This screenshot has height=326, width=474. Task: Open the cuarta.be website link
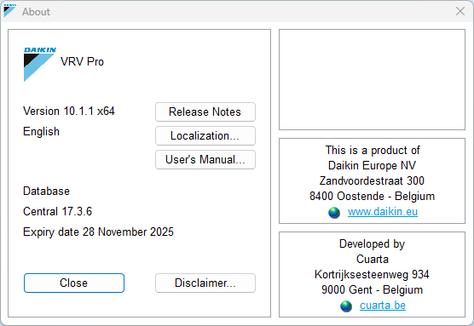click(x=383, y=306)
